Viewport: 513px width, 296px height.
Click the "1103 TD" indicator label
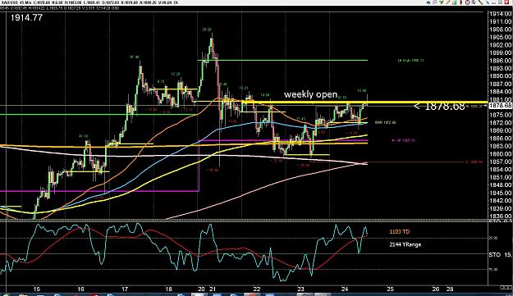click(x=400, y=232)
